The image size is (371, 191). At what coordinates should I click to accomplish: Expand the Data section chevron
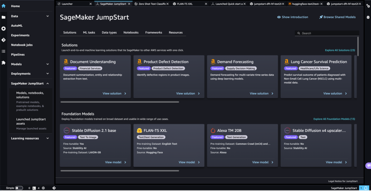[47, 16]
